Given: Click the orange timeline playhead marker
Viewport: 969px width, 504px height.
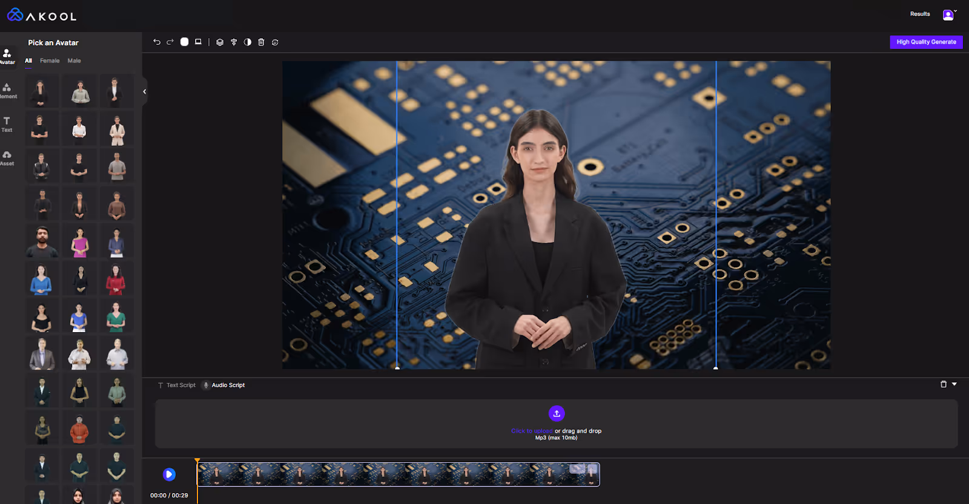Looking at the screenshot, I should coord(197,461).
